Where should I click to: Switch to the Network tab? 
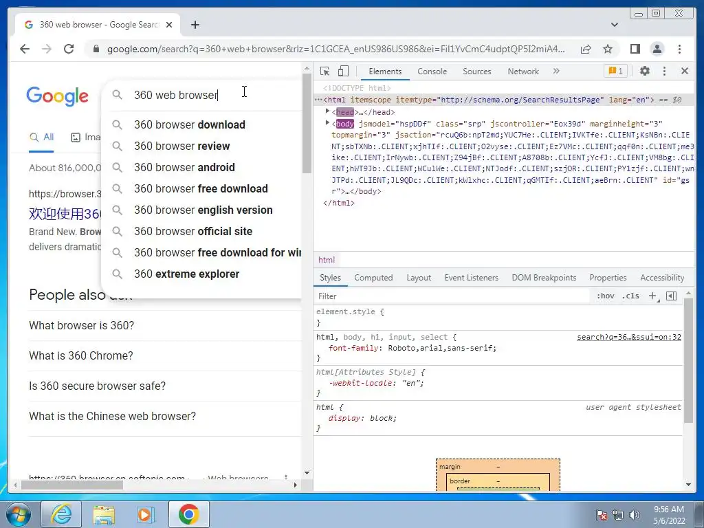(x=523, y=71)
